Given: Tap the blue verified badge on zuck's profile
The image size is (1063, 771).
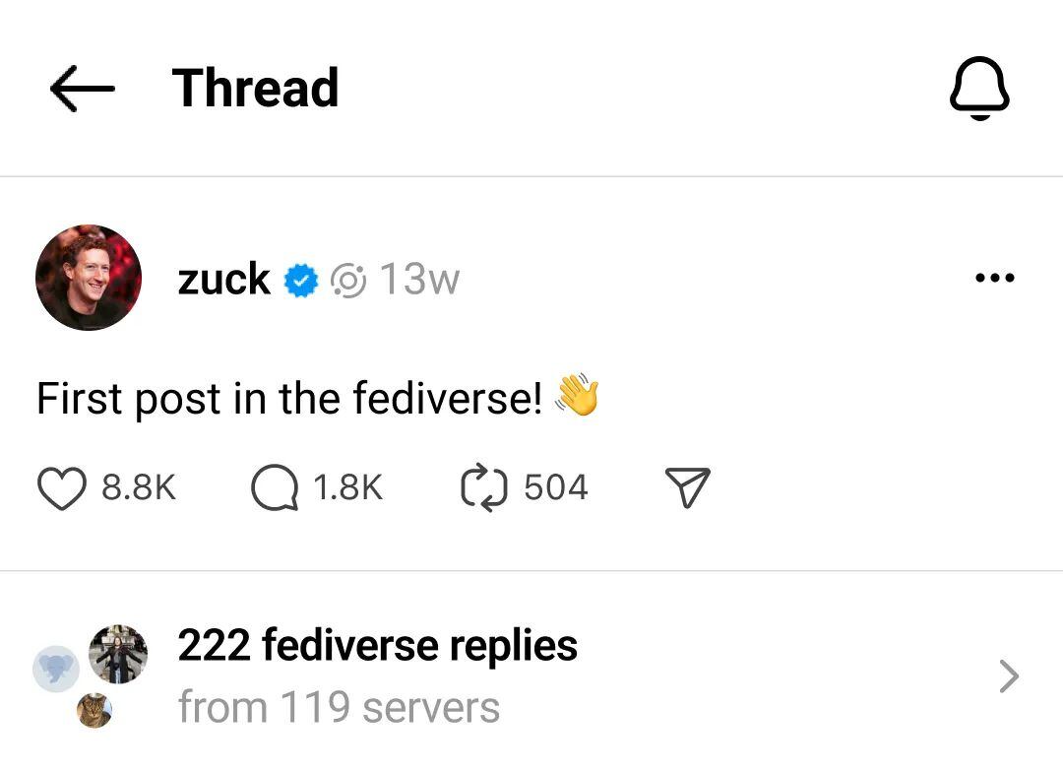Looking at the screenshot, I should pos(302,280).
